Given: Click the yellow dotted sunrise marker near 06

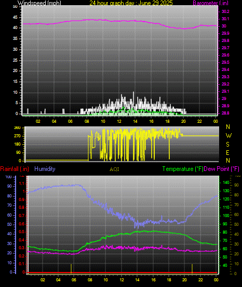Looking at the screenshot, I should [x=71, y=268].
